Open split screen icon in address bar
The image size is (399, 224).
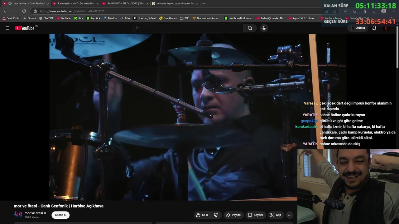coord(326,11)
